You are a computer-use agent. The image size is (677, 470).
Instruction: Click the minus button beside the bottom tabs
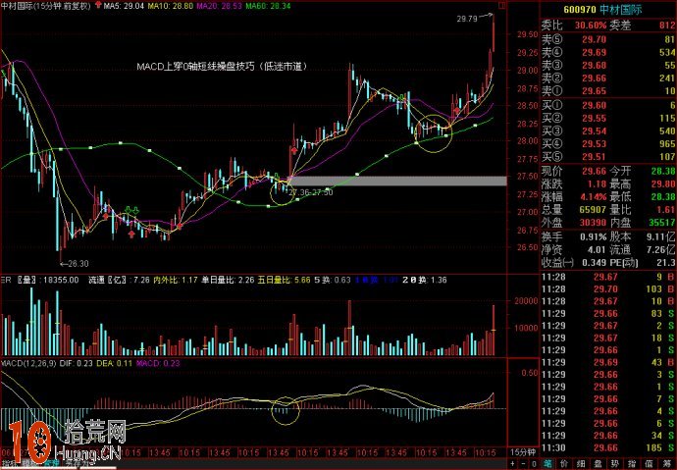pos(523,464)
